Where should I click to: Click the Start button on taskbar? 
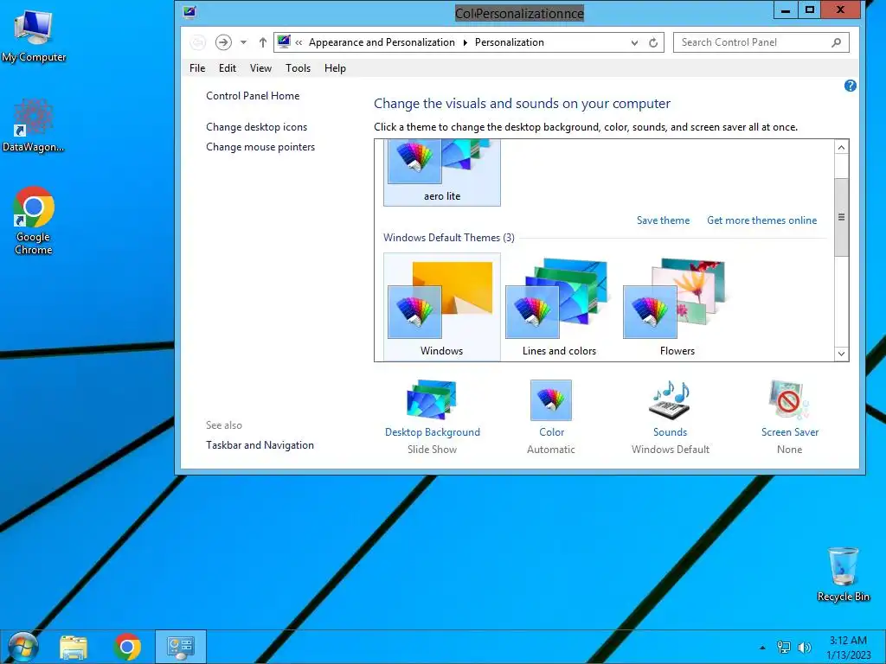(x=22, y=647)
